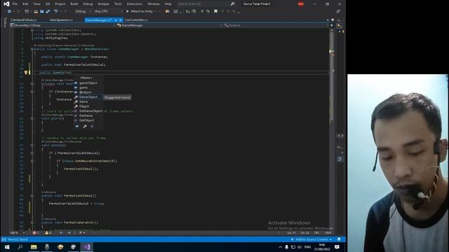This screenshot has width=449, height=252.
Task: Toggle the field filter in completion list
Action: [x=77, y=126]
